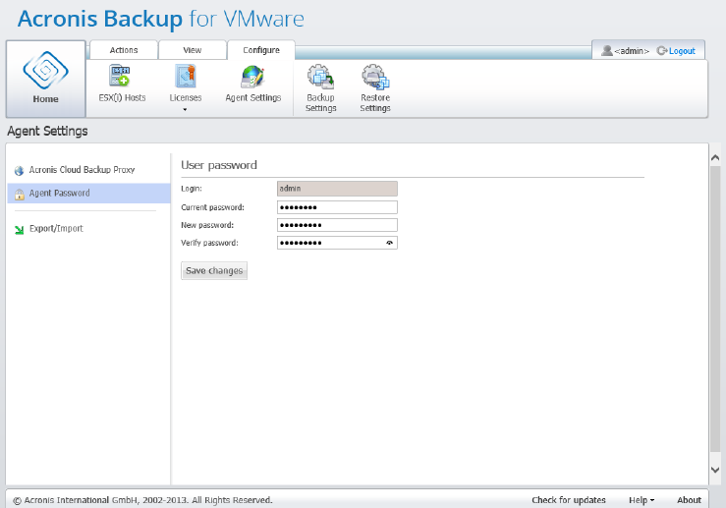This screenshot has height=508, width=726.
Task: Click the Licenses ribbon icon
Action: pos(186,77)
